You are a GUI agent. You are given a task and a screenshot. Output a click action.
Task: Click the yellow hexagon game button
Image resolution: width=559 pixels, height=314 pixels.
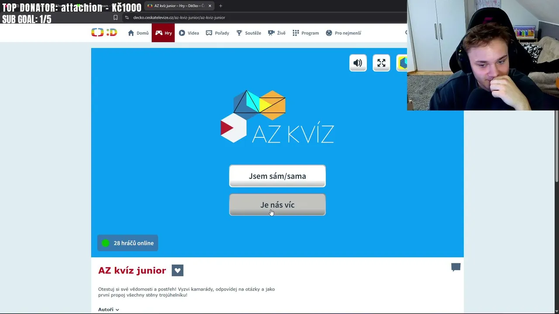pos(402,63)
